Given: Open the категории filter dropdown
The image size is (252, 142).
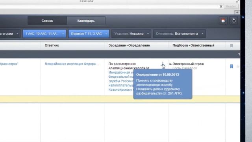Looking at the screenshot, I should coord(9,34).
